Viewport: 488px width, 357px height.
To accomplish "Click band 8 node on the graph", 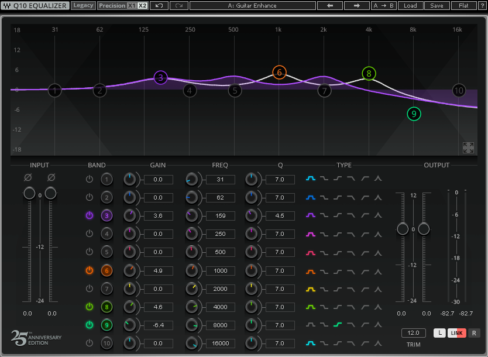I will point(369,74).
